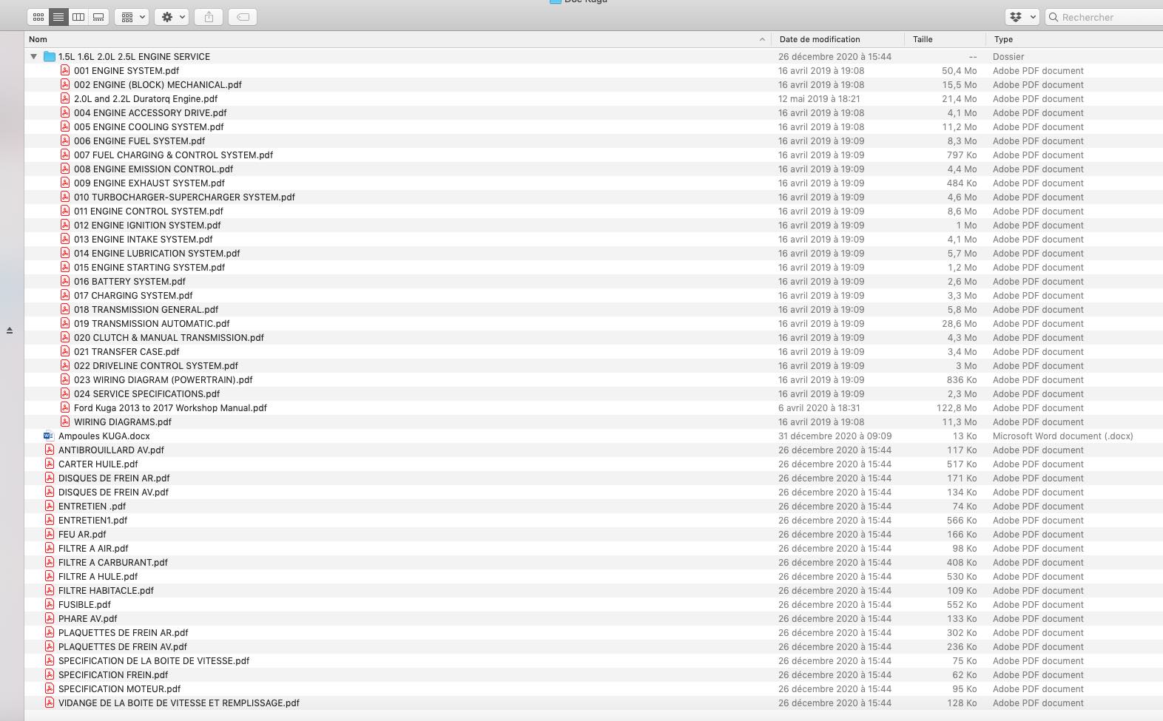This screenshot has height=721, width=1163.
Task: Select PDF icon of 2.0L and 2.2L Duratorq Engine.pdf
Action: 65,98
